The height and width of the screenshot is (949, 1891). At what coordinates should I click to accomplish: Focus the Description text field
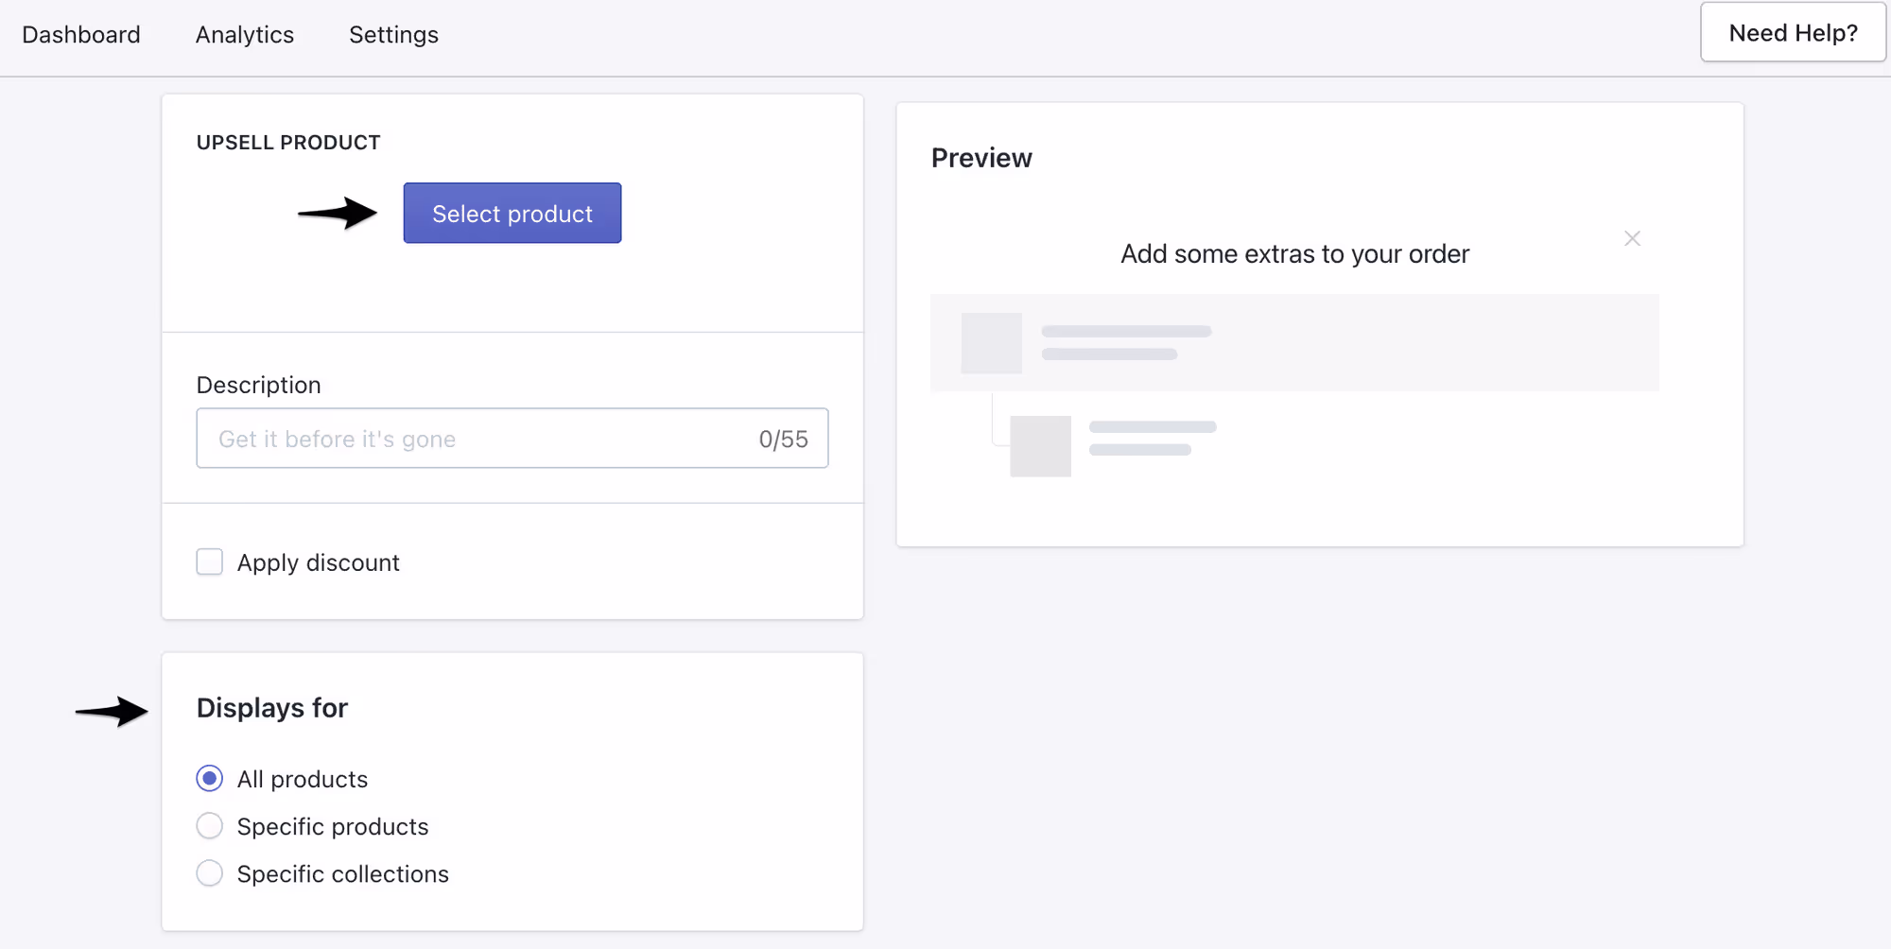(x=512, y=438)
